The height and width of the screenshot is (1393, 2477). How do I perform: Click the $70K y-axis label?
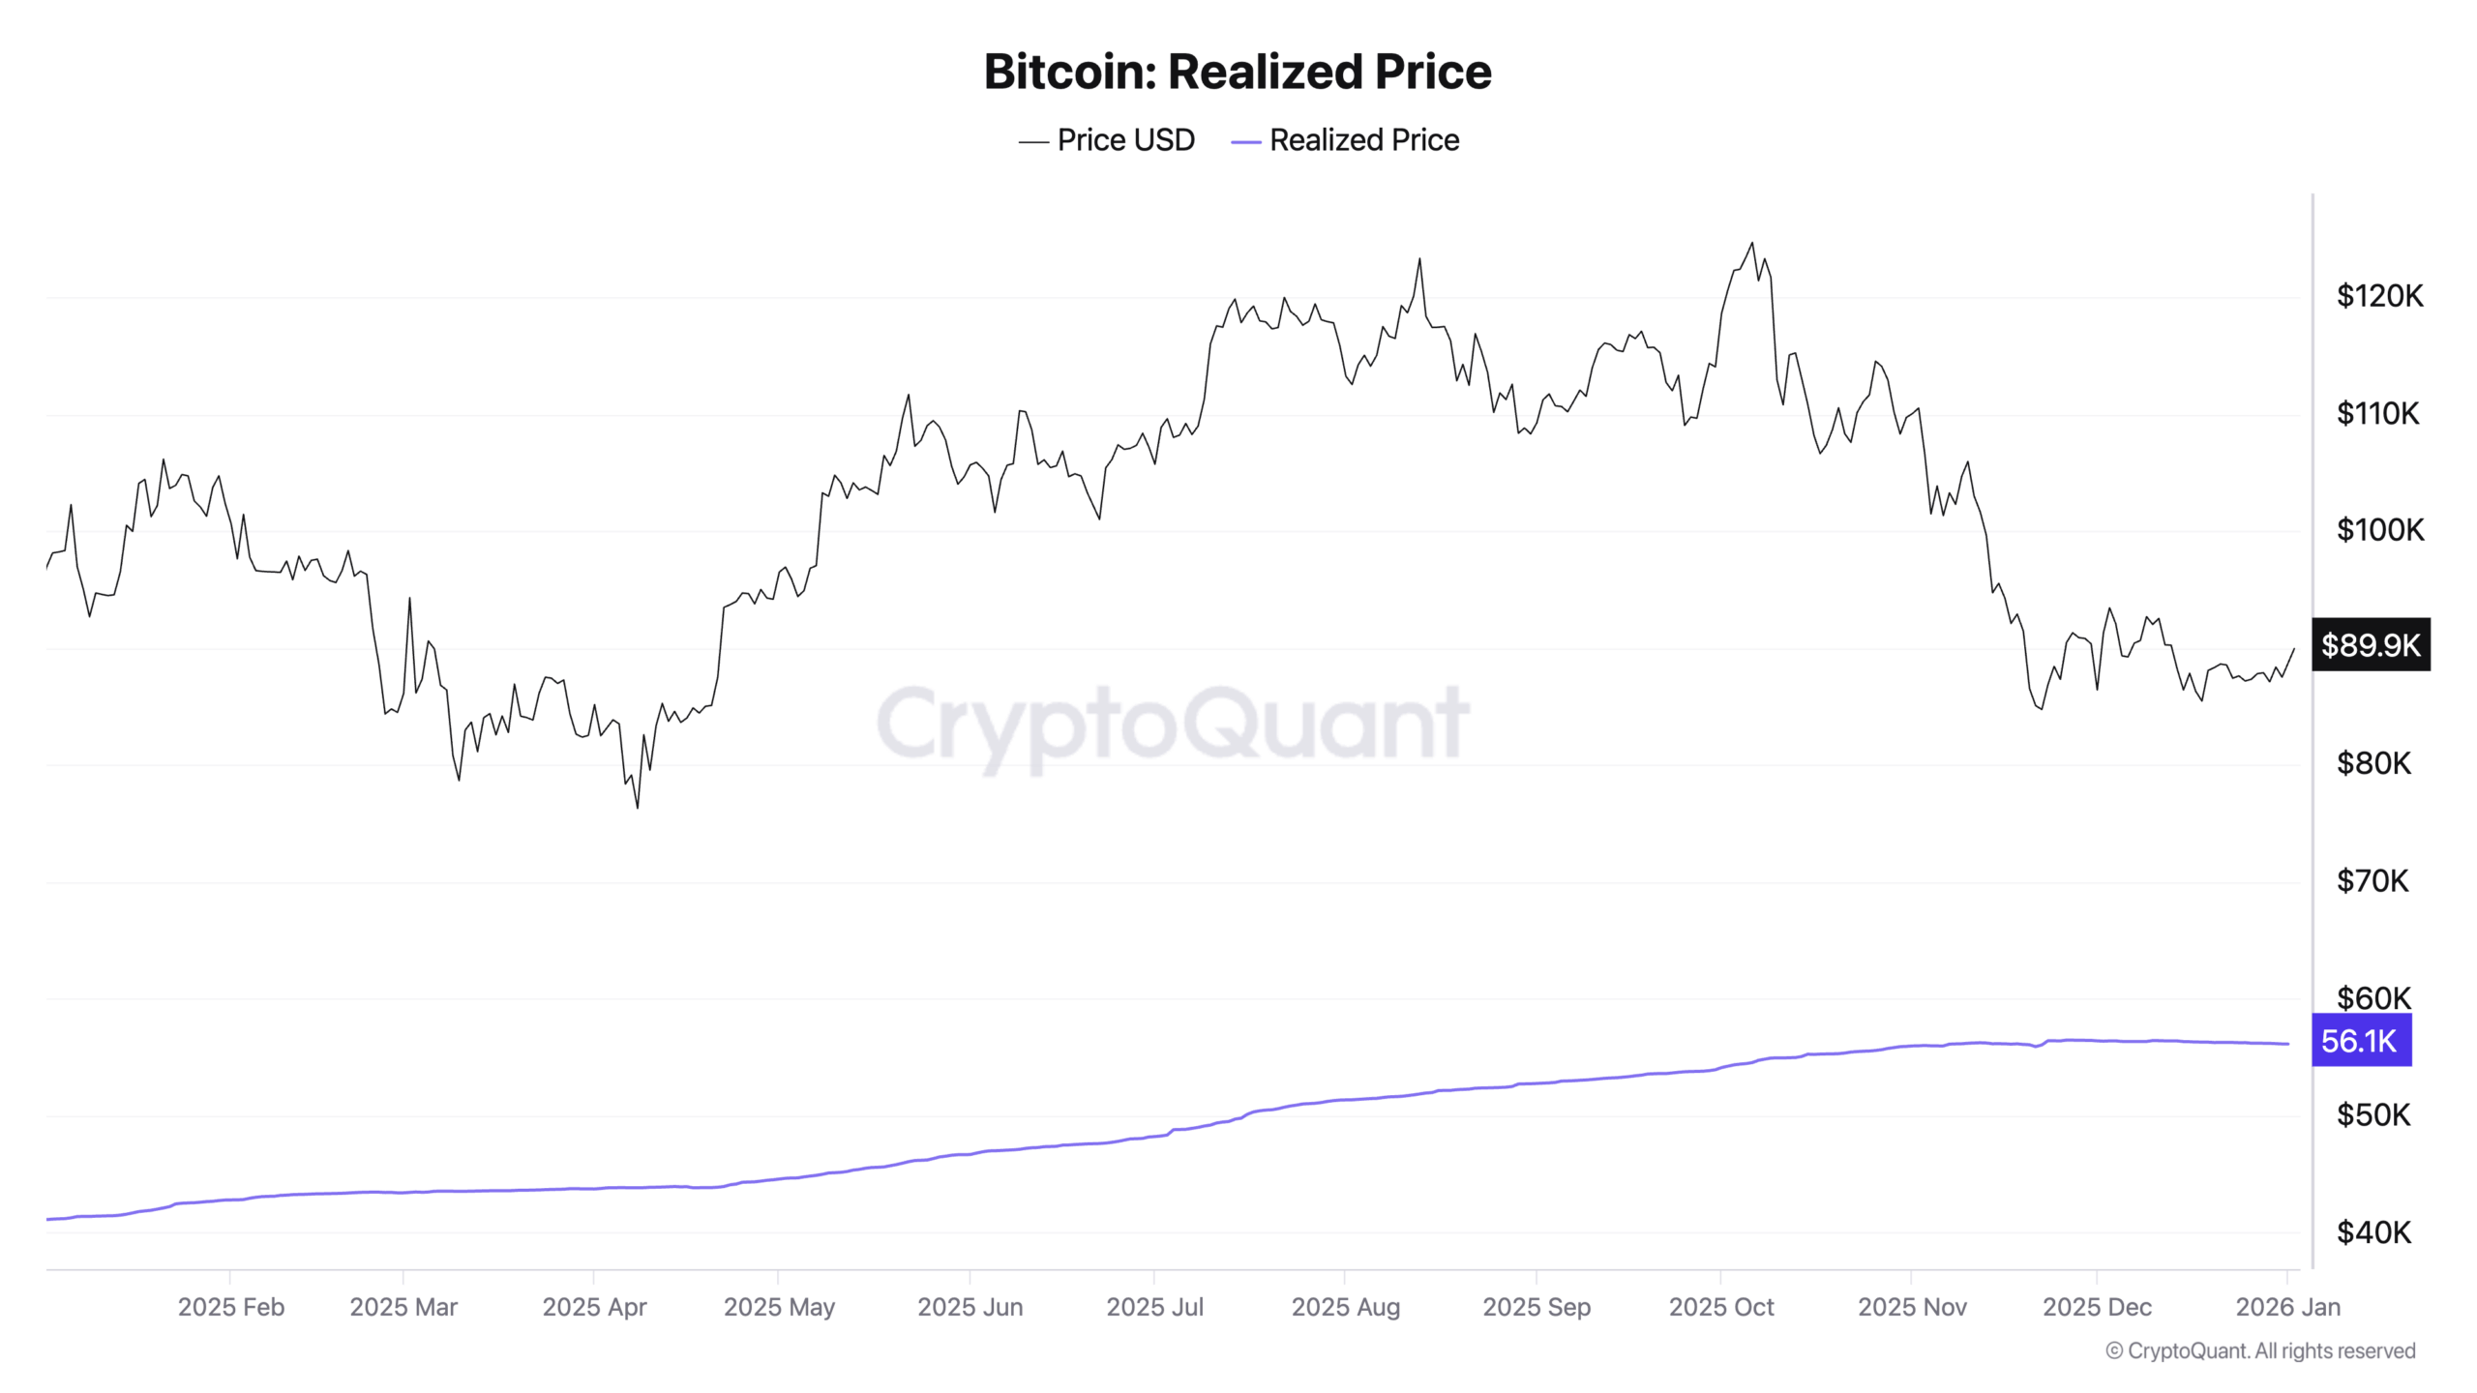pos(2373,880)
